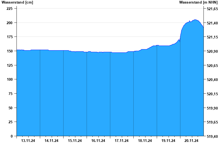Viewport: 220px width, 151px height.
Task: Click the right axis value 520,40
Action: point(212,80)
